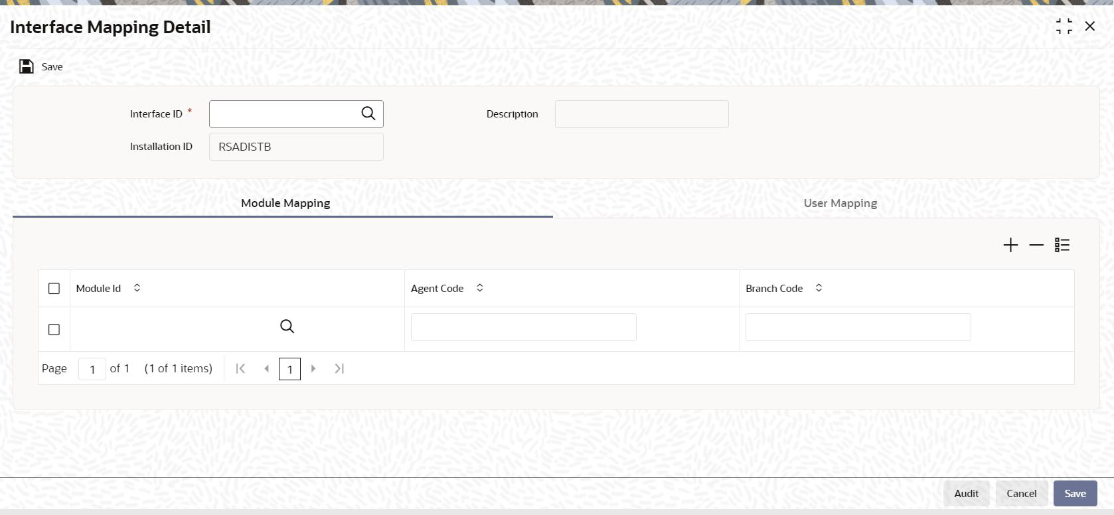Image resolution: width=1114 pixels, height=515 pixels.
Task: Focus the Agent Code cell input
Action: tap(523, 327)
